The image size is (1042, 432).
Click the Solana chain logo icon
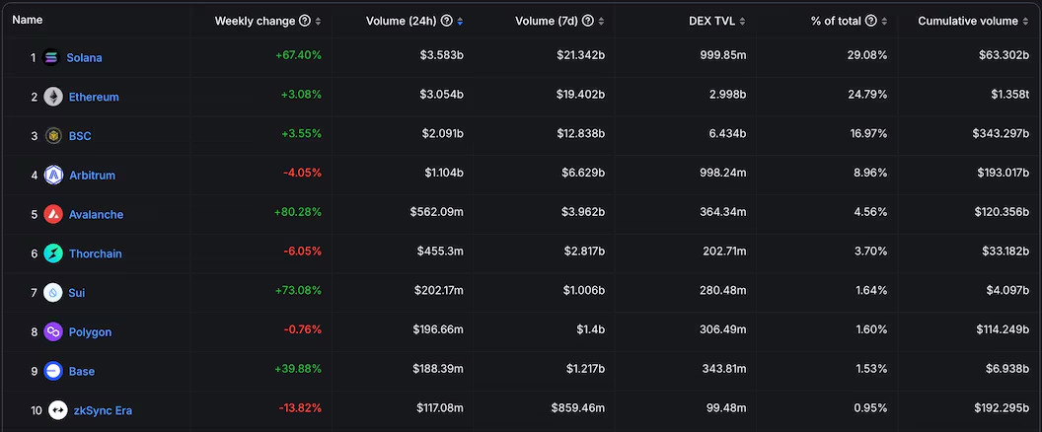(52, 58)
